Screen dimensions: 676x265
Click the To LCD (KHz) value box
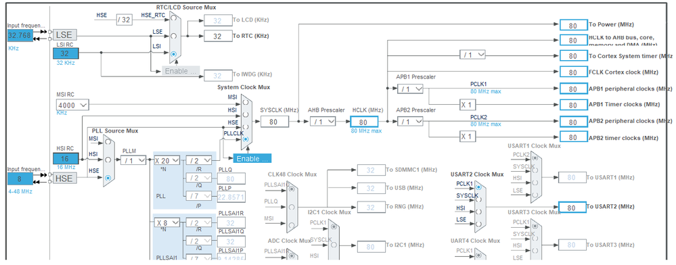pos(218,20)
